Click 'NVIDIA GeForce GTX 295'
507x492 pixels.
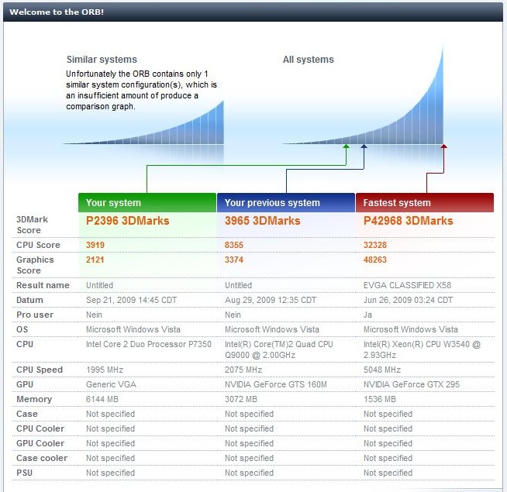(x=412, y=384)
